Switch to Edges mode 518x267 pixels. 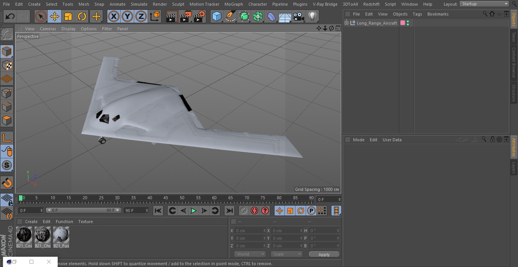click(x=7, y=106)
